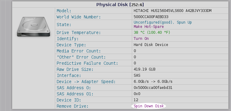Click the World Wide Number value
Screen dimensions: 231x111
point(151,17)
